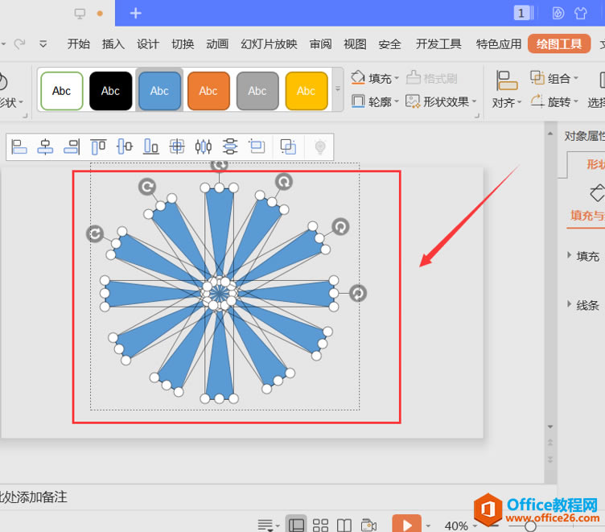Click the group shapes icon in floating toolbar
The image size is (605, 532).
(288, 146)
